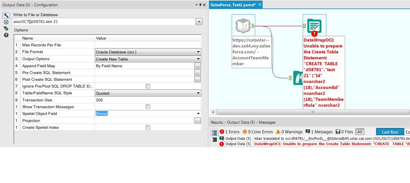Click the partially visible button next to Last Run
The image size is (410, 183).
(407, 132)
